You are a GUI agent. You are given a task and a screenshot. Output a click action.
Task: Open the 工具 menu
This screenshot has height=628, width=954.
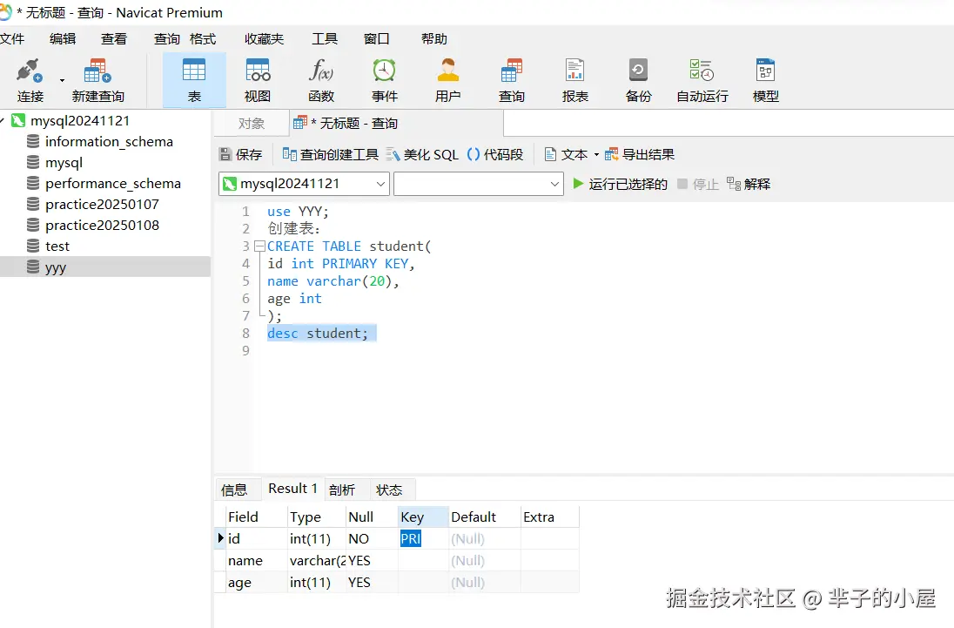(325, 39)
